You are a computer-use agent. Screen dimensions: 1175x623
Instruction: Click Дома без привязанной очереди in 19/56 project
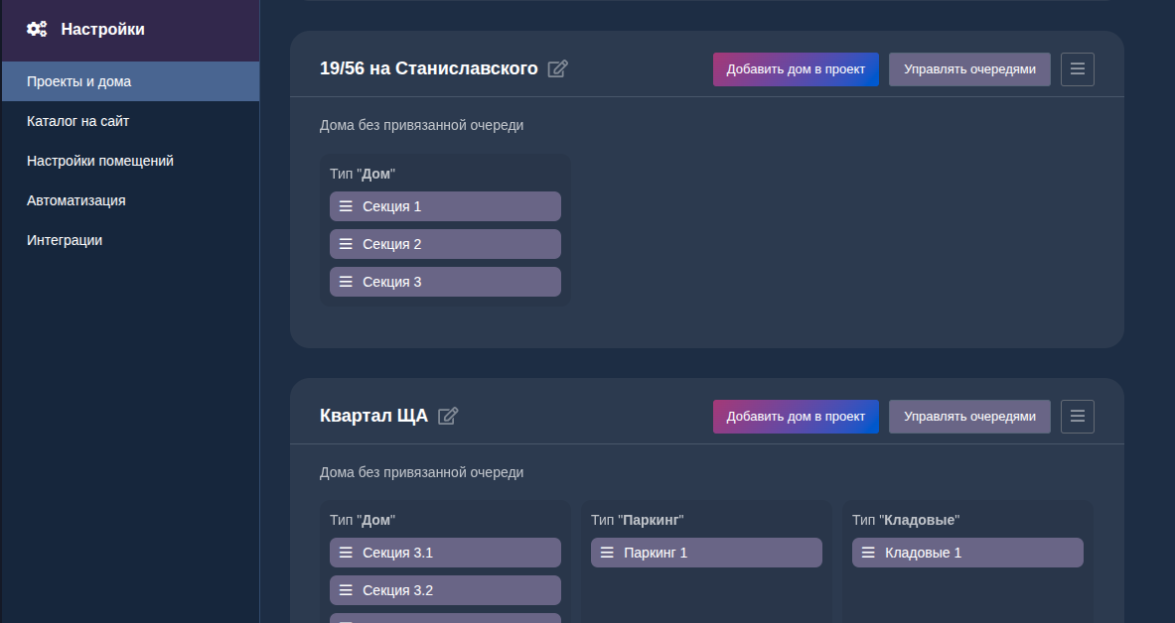click(421, 125)
